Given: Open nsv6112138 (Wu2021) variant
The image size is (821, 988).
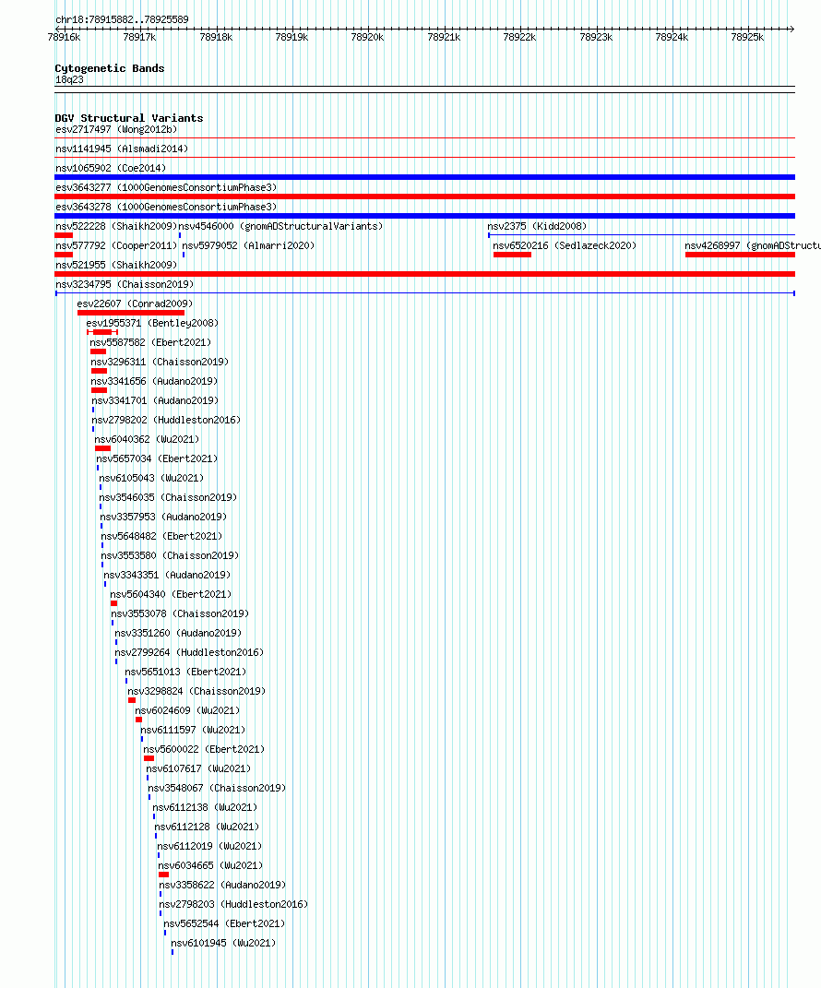Looking at the screenshot, I should tap(205, 808).
